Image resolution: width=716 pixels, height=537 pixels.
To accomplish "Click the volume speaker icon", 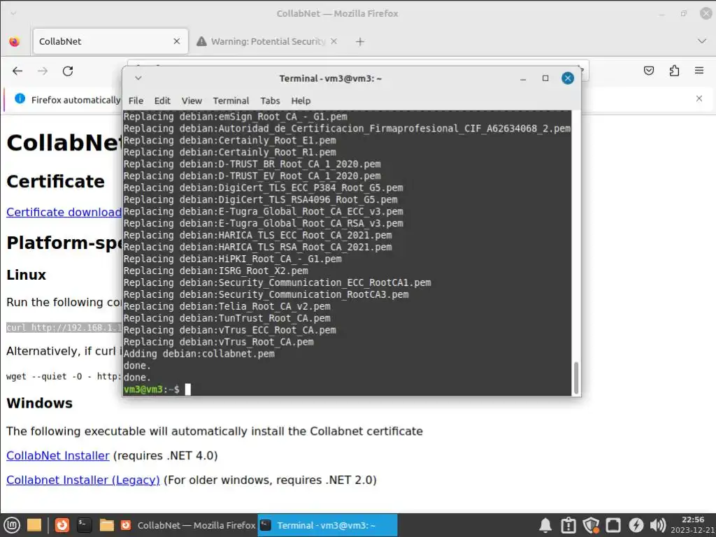I will tap(658, 526).
